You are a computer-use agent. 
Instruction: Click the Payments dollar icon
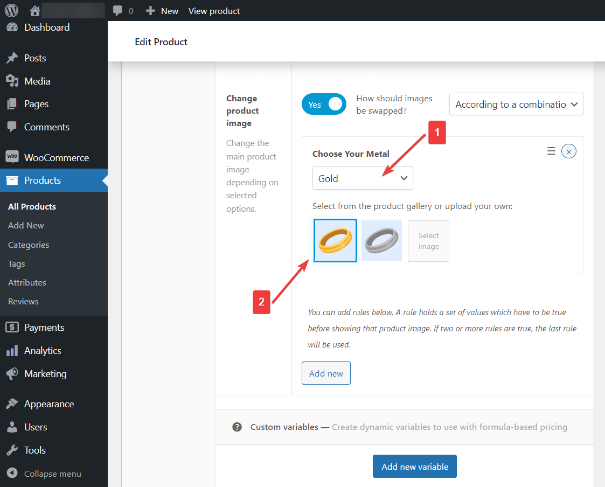(x=12, y=327)
